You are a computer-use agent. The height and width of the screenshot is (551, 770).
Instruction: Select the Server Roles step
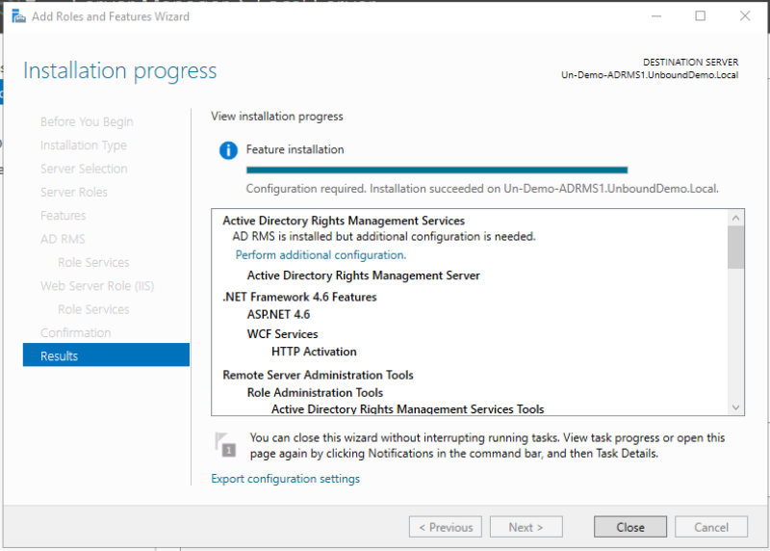(74, 193)
